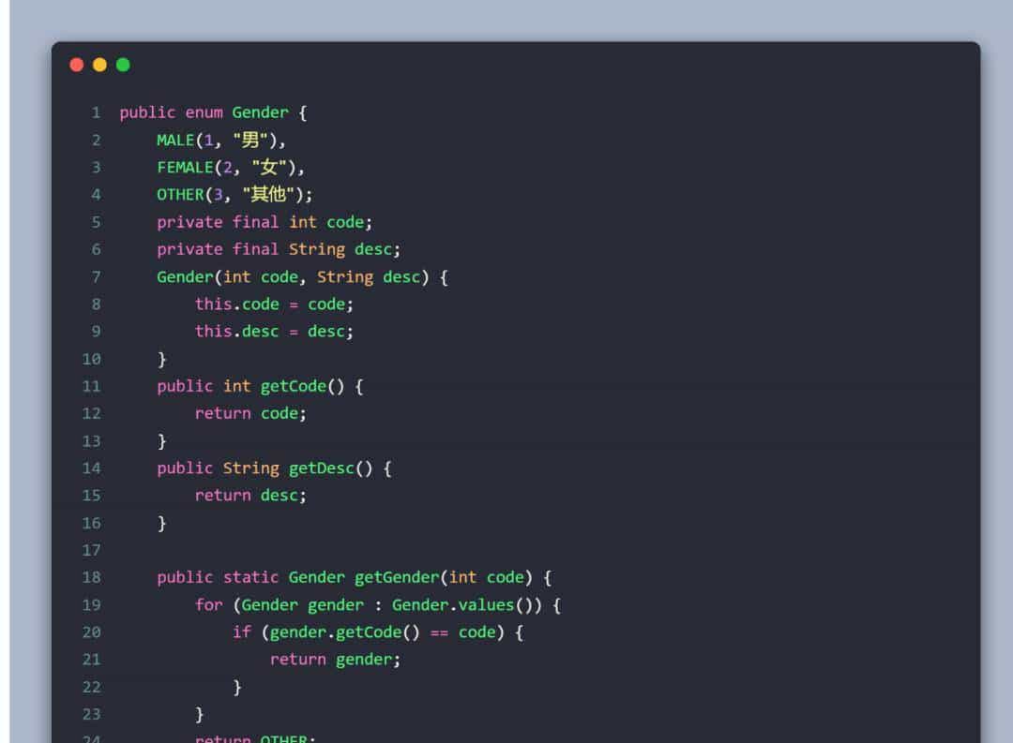Click line number 10
Viewport: 1013px width, 743px height.
coord(91,359)
